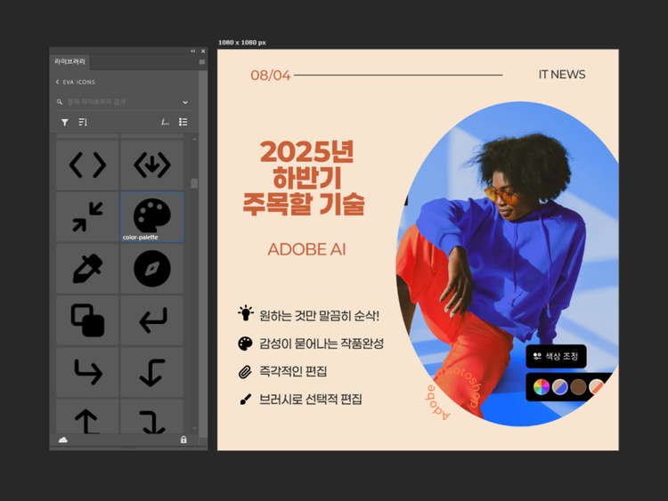Screen dimensions: 668x501
Task: Select the corner-right-down arrow icon at list bottom
Action: pos(152,417)
